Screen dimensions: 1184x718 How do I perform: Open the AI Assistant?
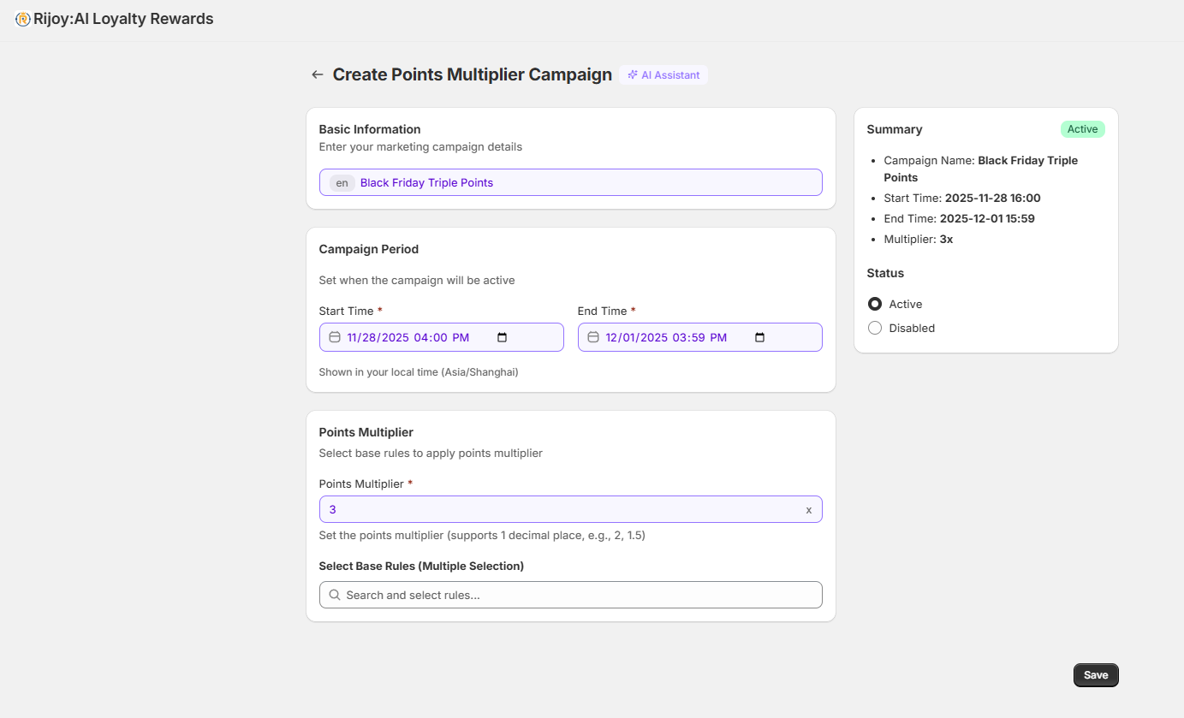[x=663, y=75]
